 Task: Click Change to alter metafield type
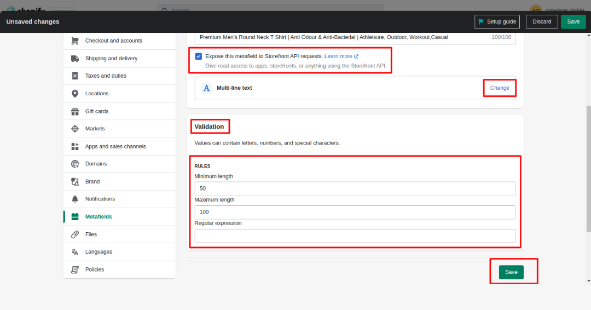500,88
